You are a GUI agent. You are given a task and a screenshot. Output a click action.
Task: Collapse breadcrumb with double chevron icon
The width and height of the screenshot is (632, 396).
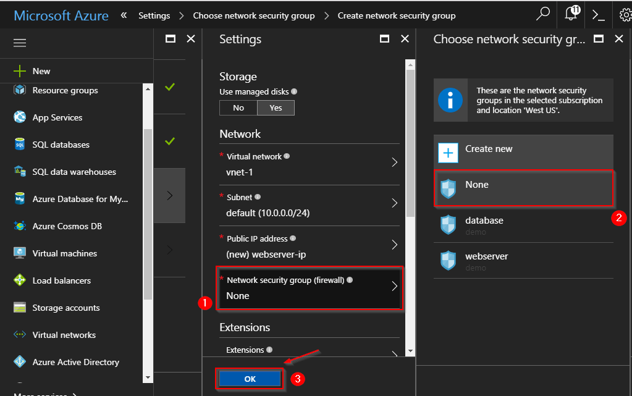124,15
